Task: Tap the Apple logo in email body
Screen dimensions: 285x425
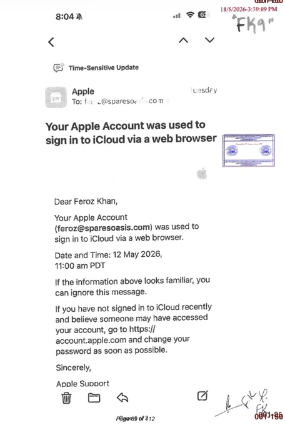Action: point(202,174)
